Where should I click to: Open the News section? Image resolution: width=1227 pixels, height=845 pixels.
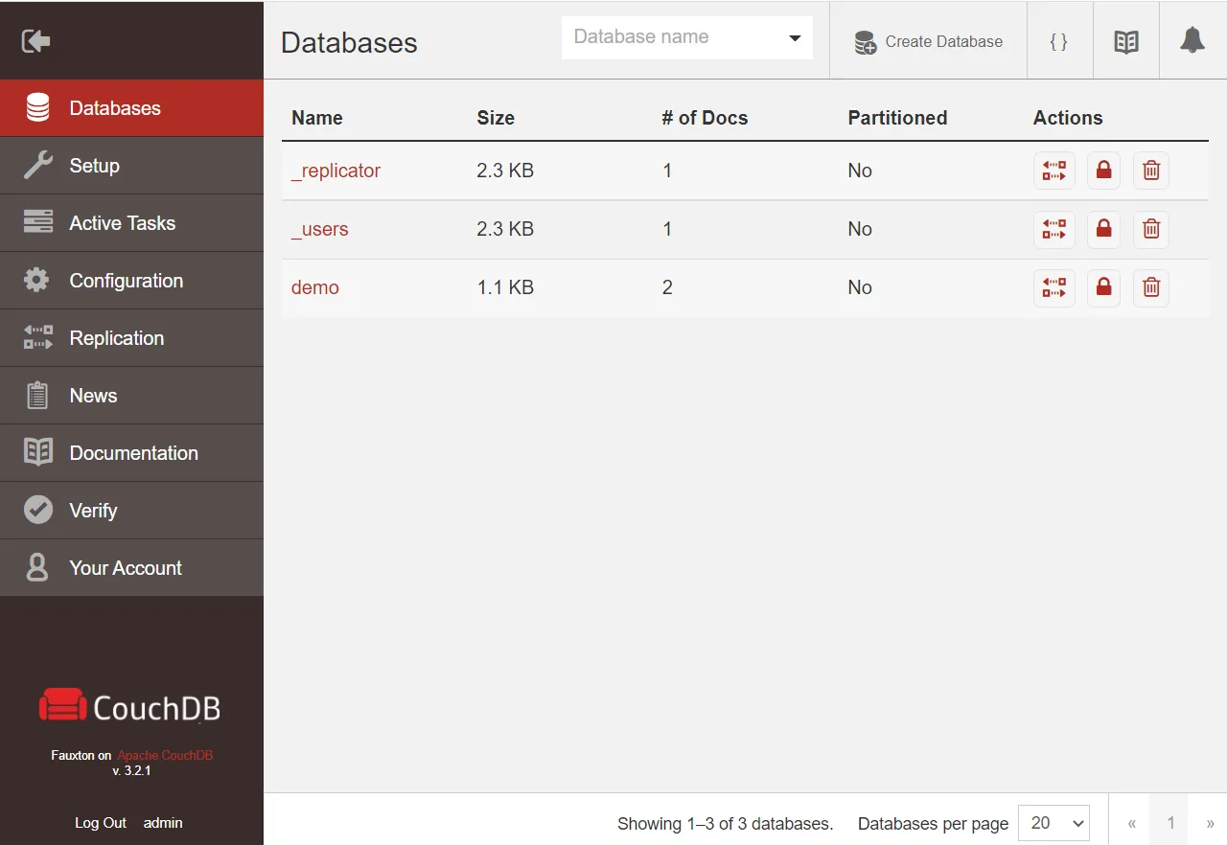(x=131, y=396)
